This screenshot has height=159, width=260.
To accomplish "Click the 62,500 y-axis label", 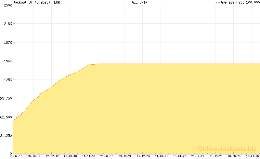I will pyautogui.click(x=6, y=117).
